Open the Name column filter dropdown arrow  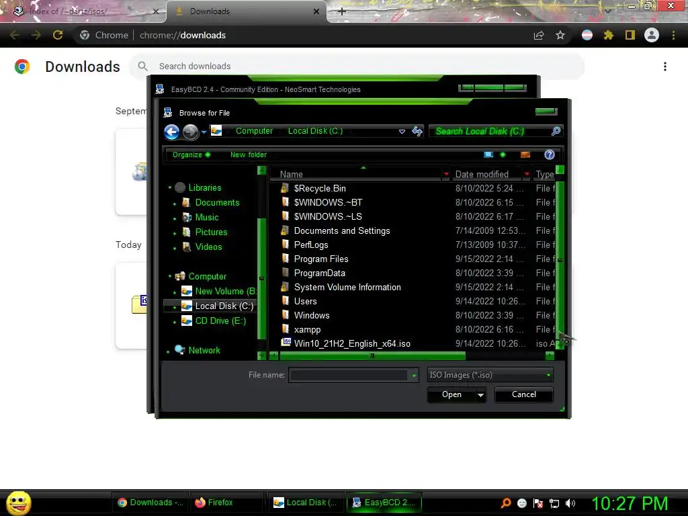pos(446,174)
